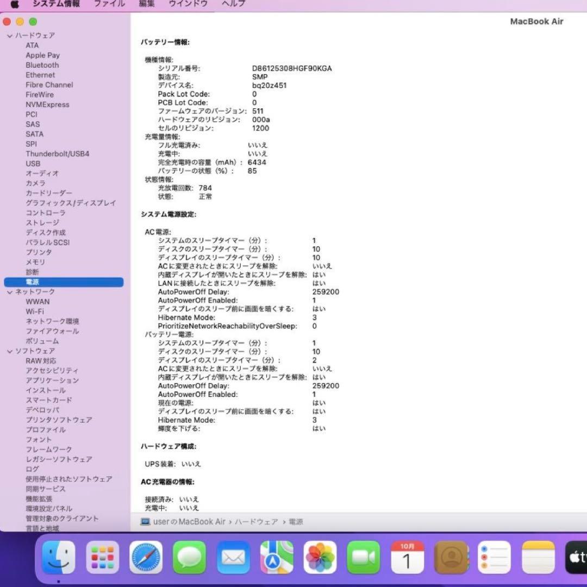Open Finder from the Dock

[x=59, y=557]
